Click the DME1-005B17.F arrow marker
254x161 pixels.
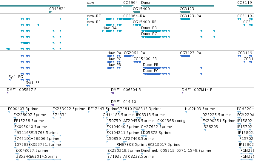(x=8, y=93)
